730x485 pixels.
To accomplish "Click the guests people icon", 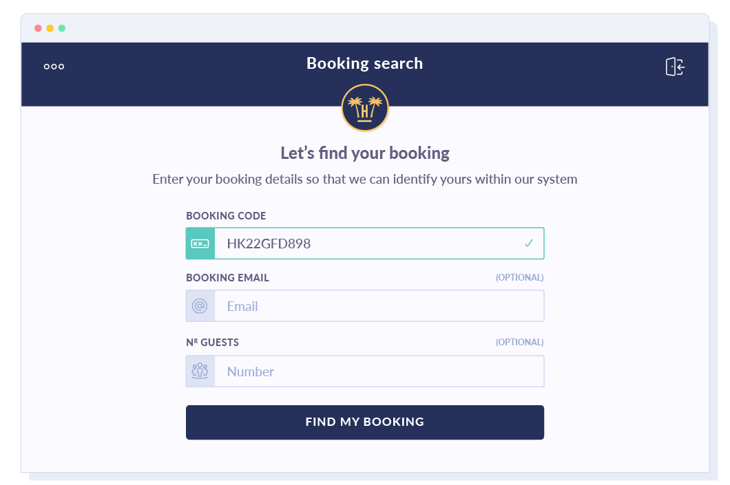I will point(200,371).
